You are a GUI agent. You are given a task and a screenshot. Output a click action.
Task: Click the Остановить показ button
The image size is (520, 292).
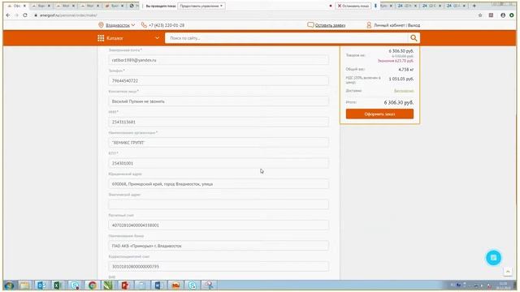[x=353, y=6]
